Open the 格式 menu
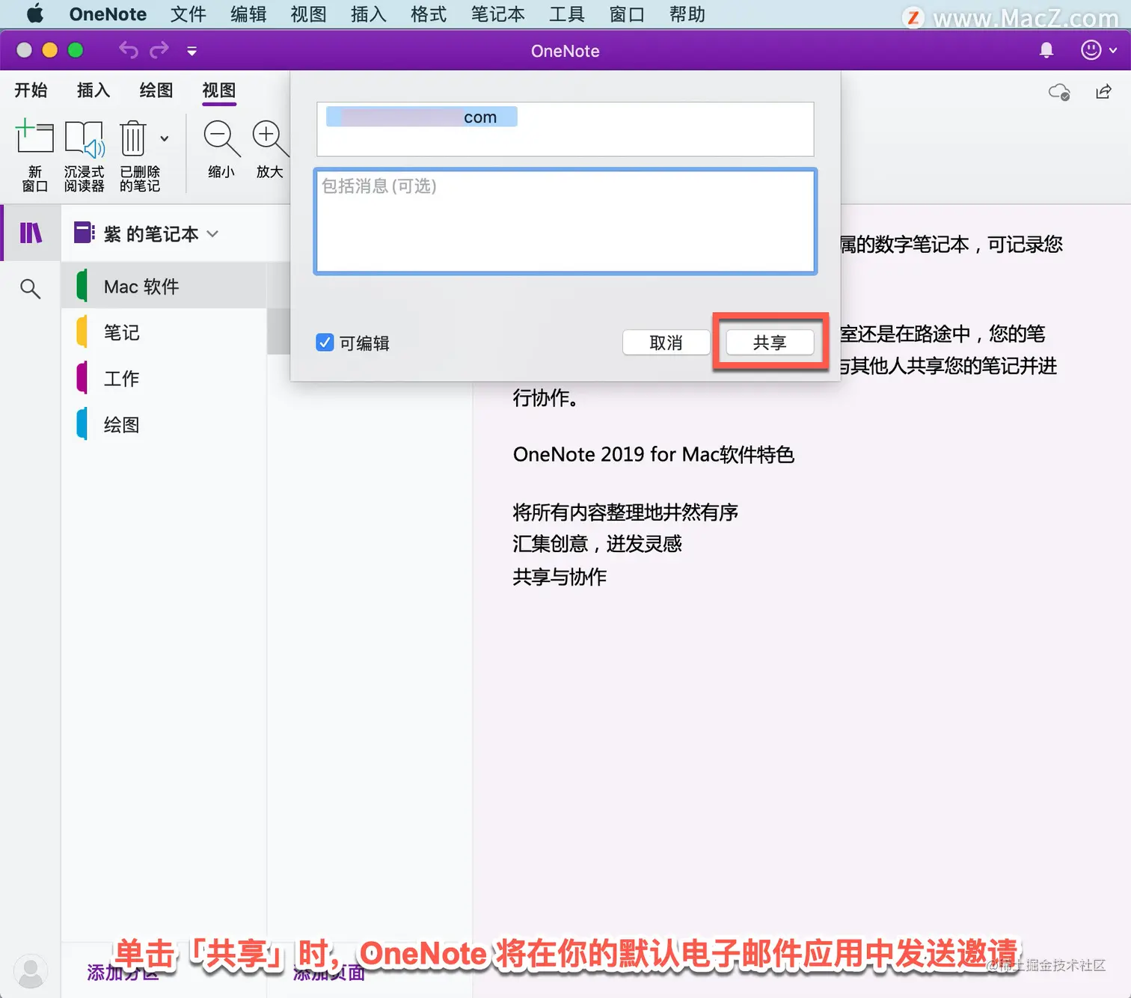Screen dimensions: 1131x998 point(429,14)
